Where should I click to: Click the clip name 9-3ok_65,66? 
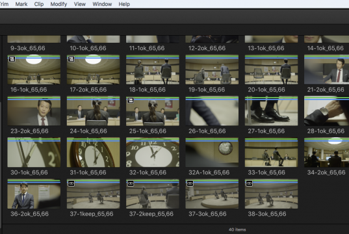tap(28, 48)
